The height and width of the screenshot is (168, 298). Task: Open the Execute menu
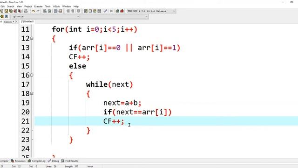tap(38, 6)
